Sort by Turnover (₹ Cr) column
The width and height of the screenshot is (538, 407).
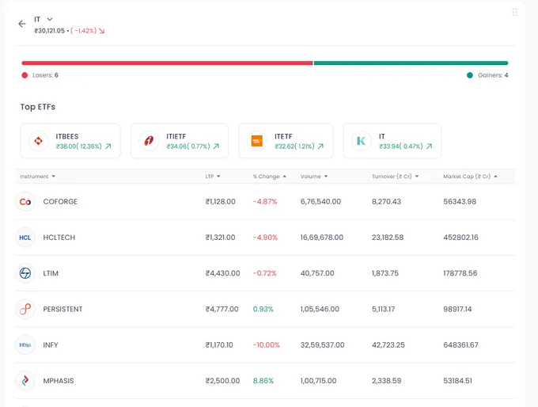click(396, 177)
